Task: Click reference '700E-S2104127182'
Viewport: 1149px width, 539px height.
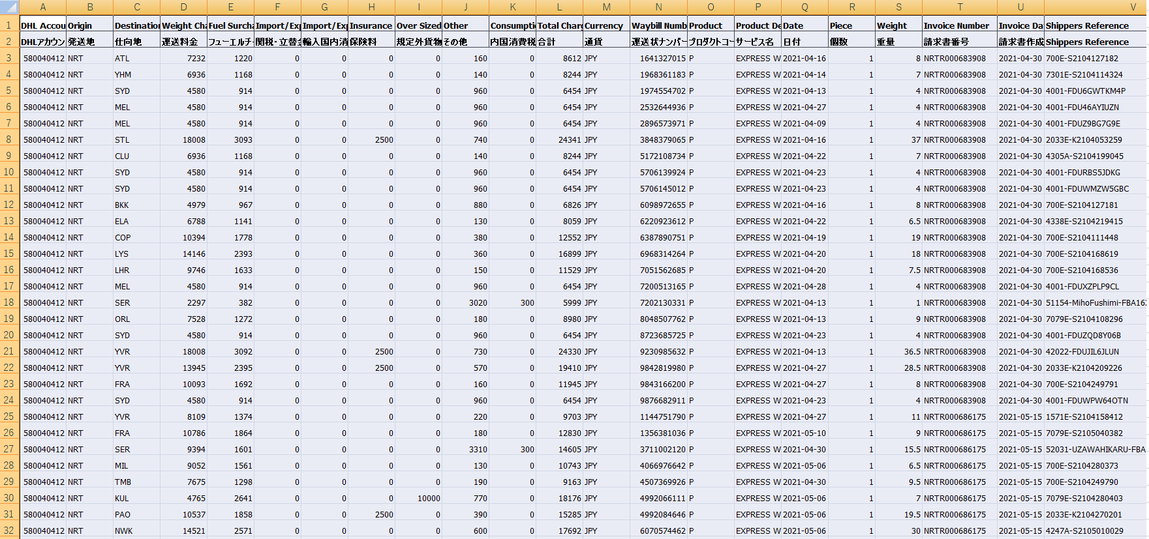Action: click(1096, 58)
